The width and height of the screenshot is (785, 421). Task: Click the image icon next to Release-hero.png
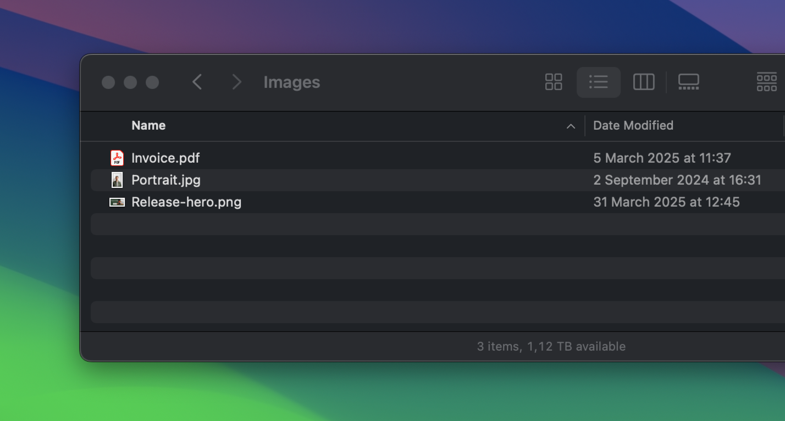(x=117, y=202)
